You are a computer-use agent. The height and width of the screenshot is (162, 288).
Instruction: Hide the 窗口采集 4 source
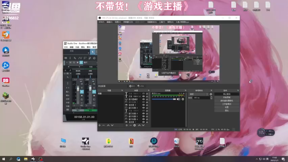(x=143, y=119)
